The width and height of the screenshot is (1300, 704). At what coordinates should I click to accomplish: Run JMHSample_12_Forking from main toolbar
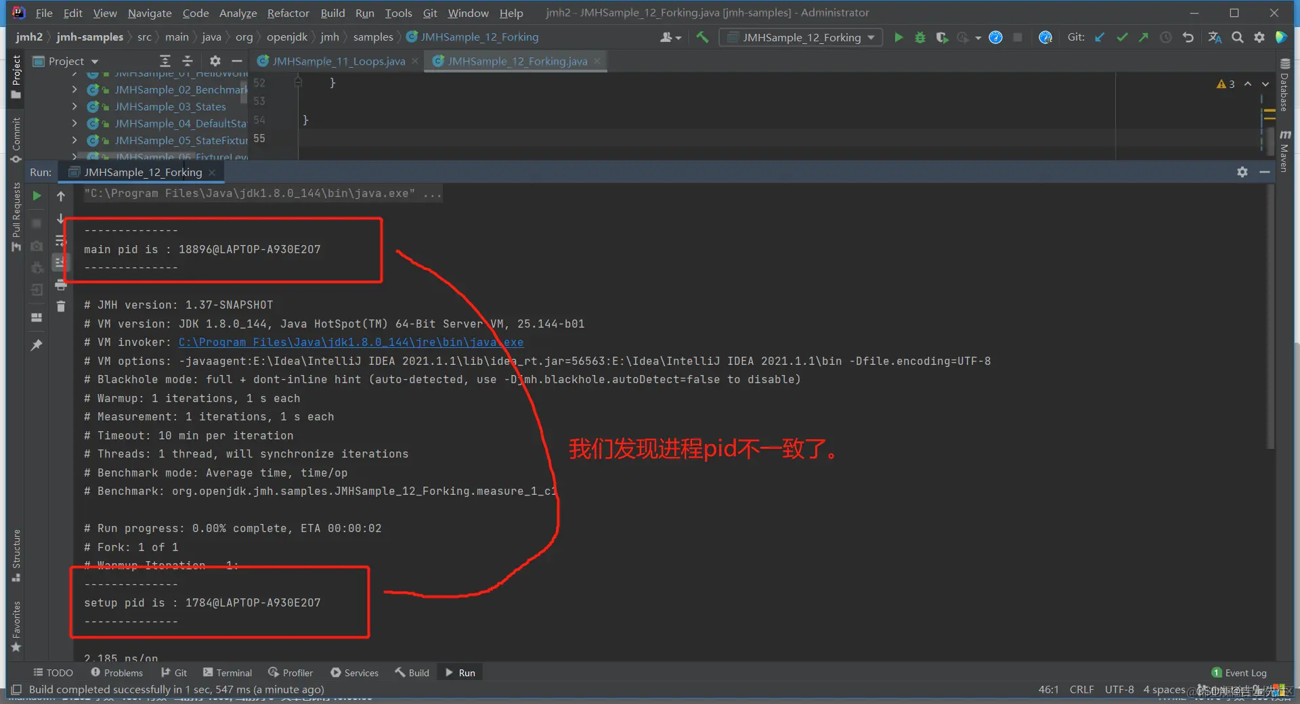(x=898, y=37)
